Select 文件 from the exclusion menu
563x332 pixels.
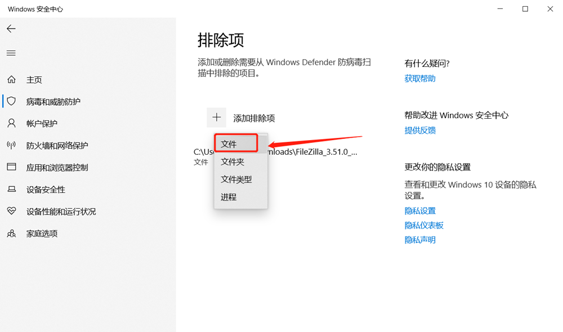[235, 143]
